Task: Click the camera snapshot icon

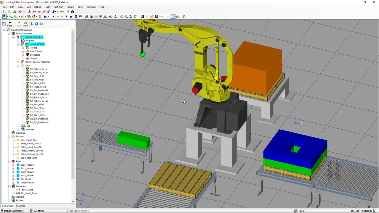Action: coord(73,12)
